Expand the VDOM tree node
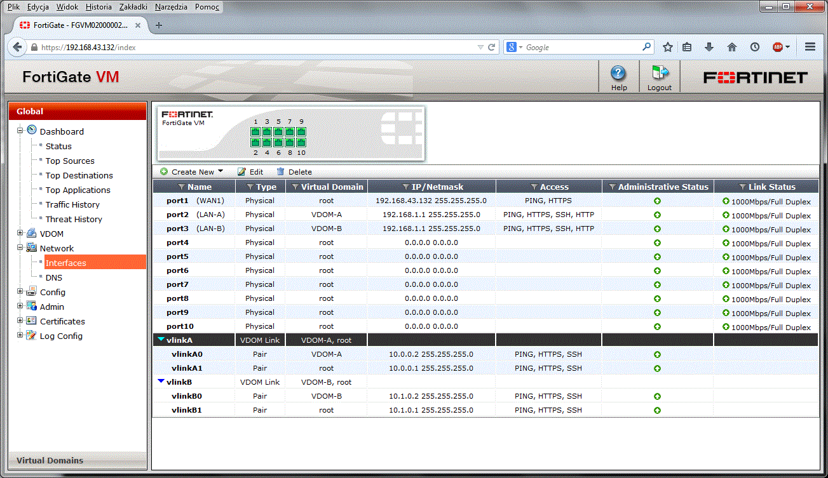Viewport: 828px width, 478px height. [x=20, y=233]
